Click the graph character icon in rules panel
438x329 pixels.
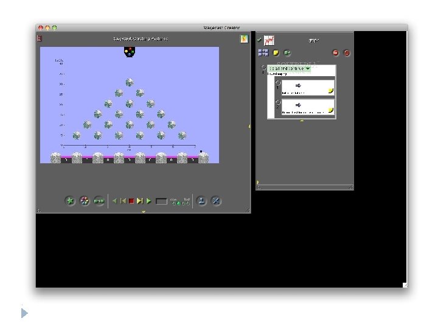click(x=269, y=41)
